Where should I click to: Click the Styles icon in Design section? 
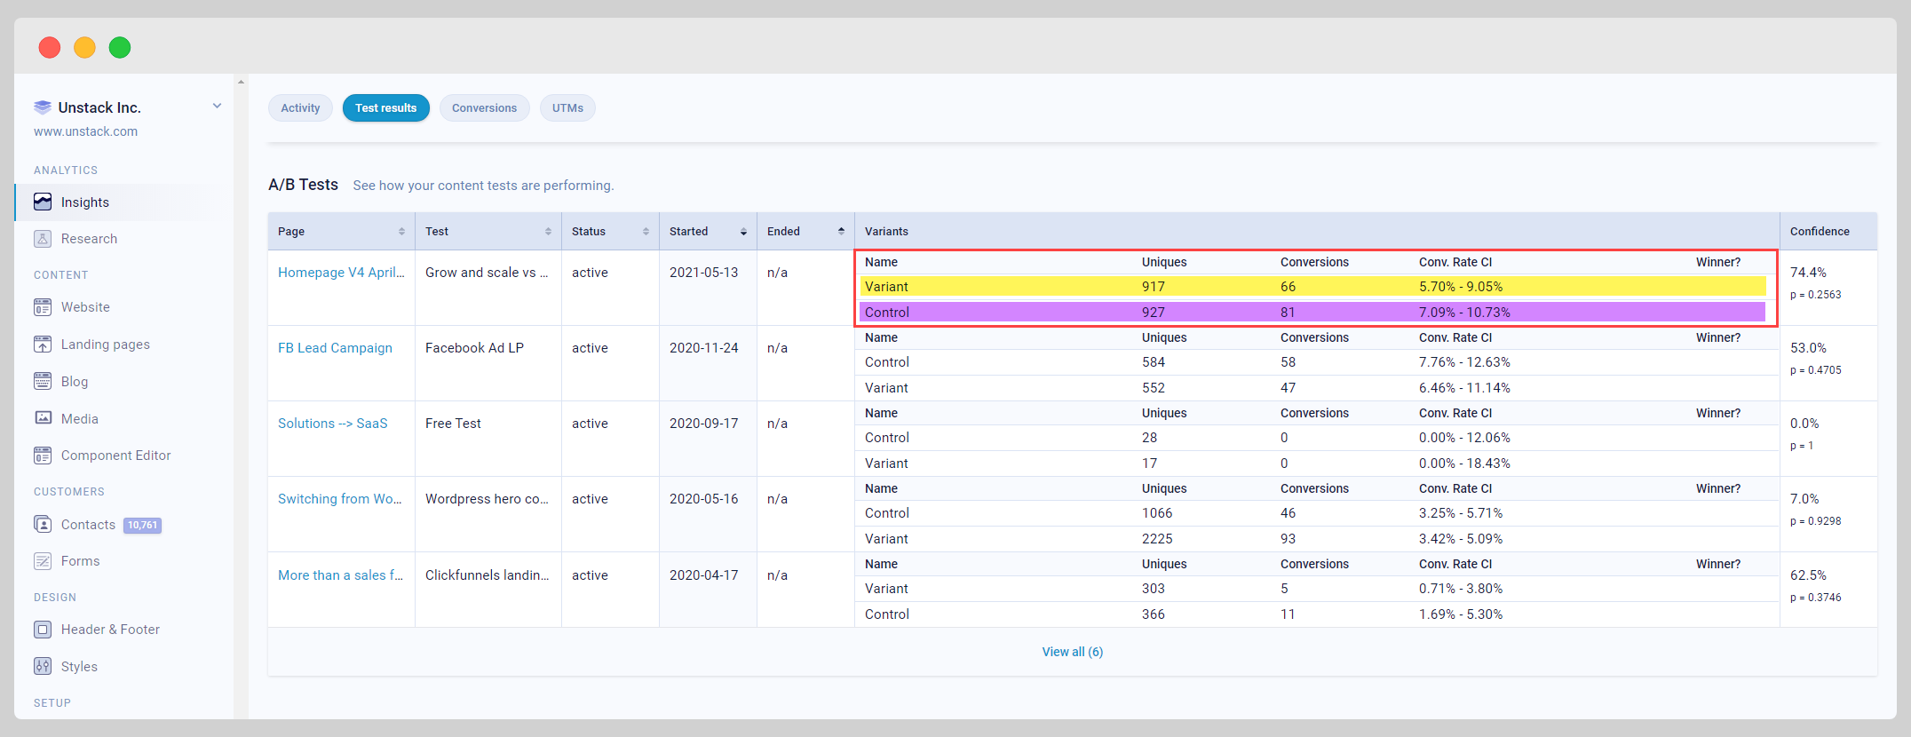(43, 666)
